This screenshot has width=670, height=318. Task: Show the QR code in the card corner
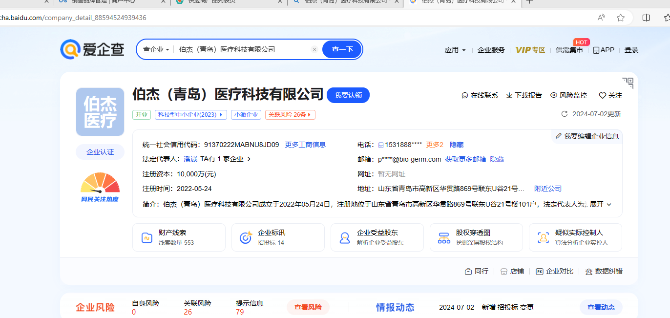628,83
